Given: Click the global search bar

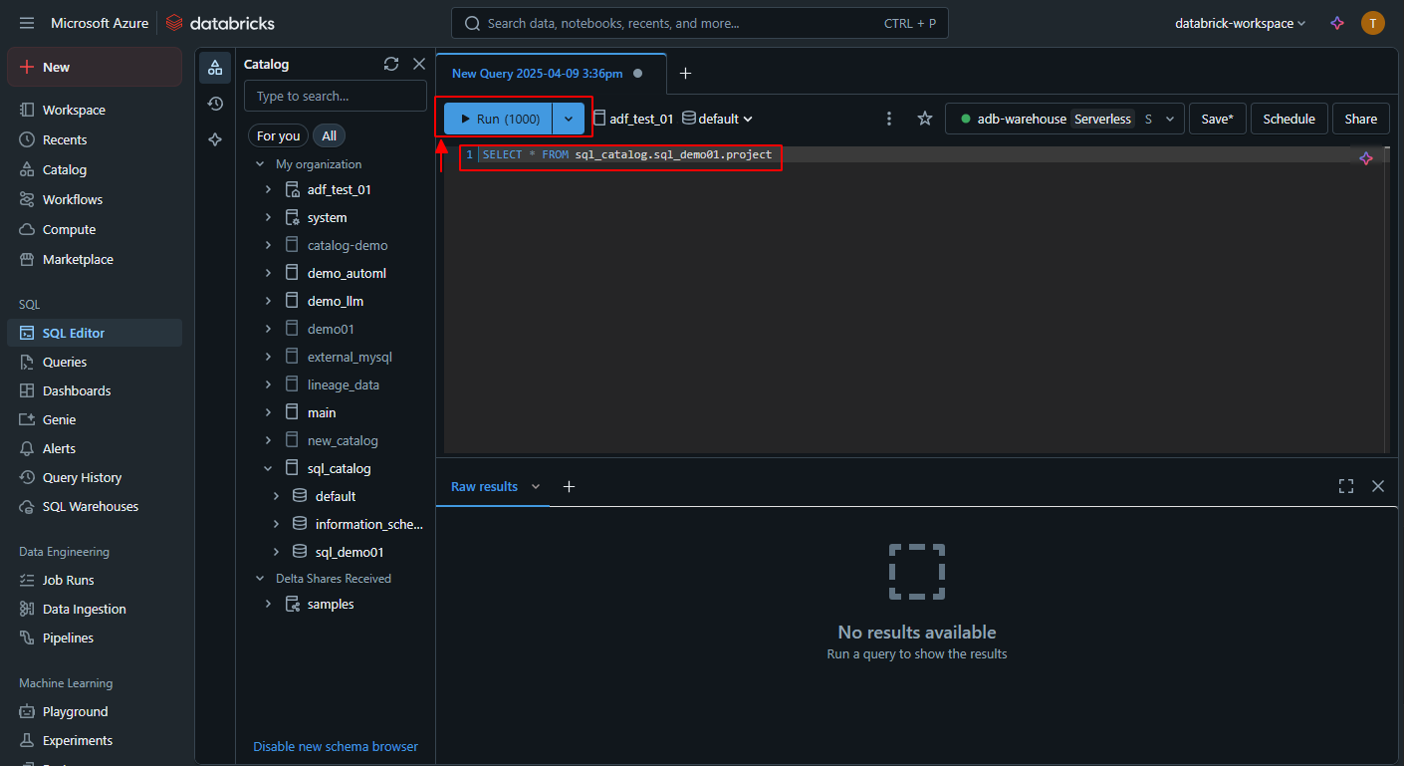Looking at the screenshot, I should [699, 23].
